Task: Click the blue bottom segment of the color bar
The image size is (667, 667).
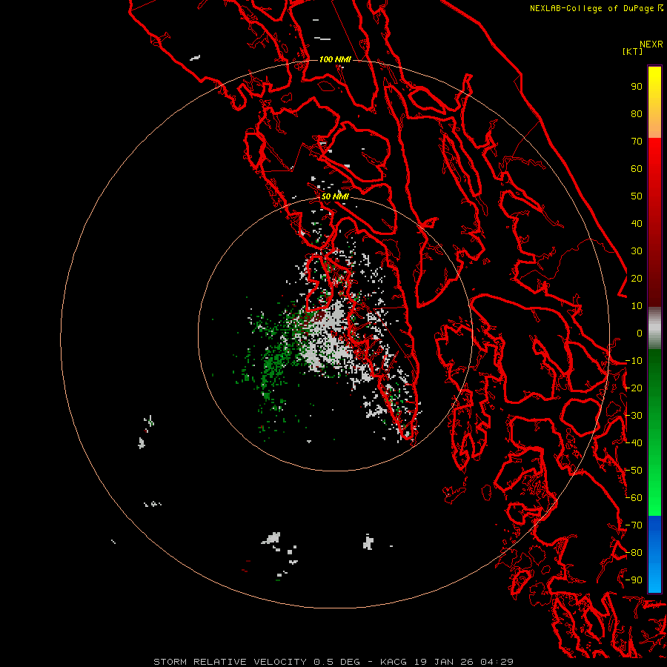Action: pyautogui.click(x=654, y=554)
